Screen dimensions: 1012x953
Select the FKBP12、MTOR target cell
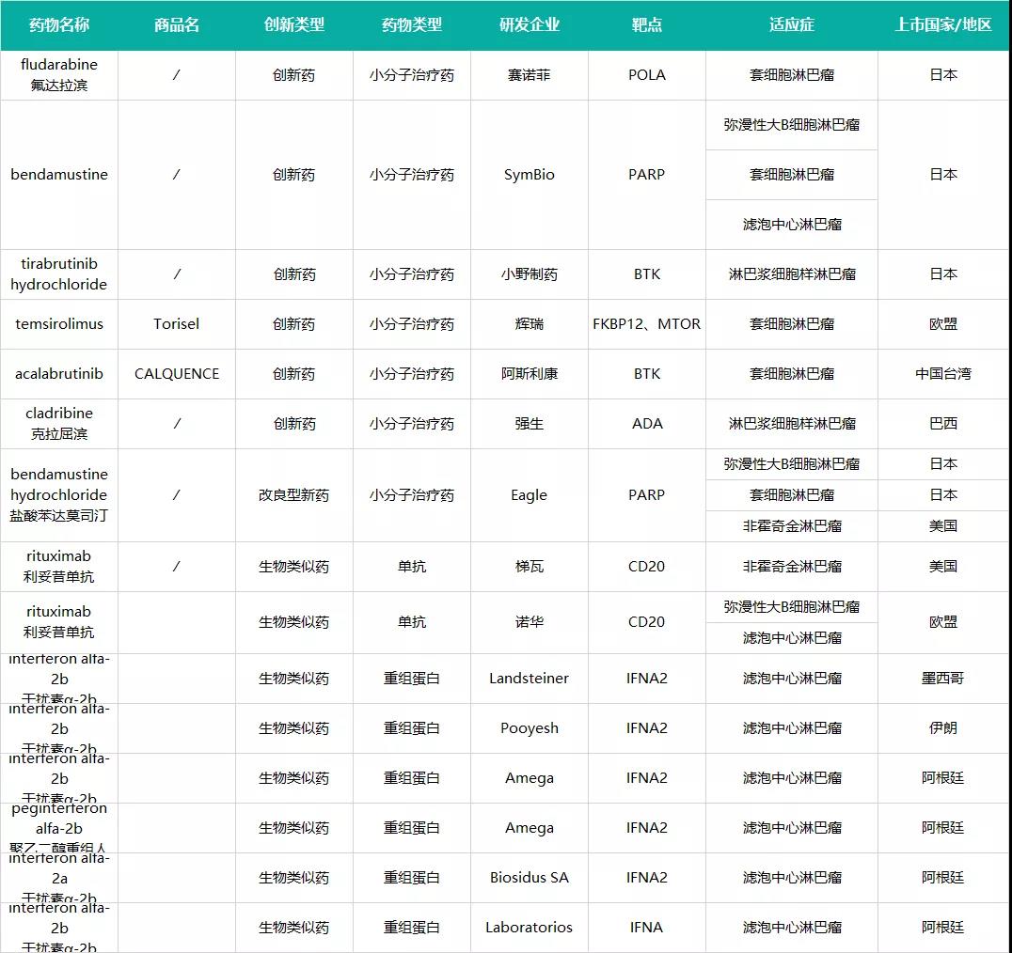(647, 323)
